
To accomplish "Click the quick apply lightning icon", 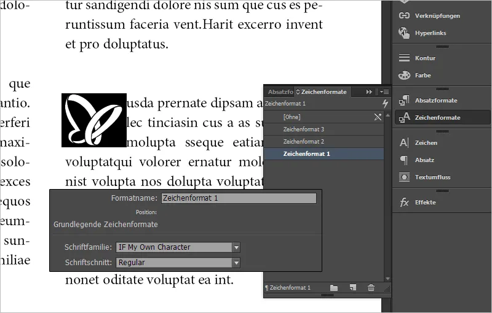I will 385,103.
